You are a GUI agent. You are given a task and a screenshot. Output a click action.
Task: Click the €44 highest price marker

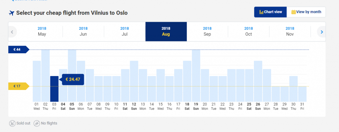coord(19,50)
